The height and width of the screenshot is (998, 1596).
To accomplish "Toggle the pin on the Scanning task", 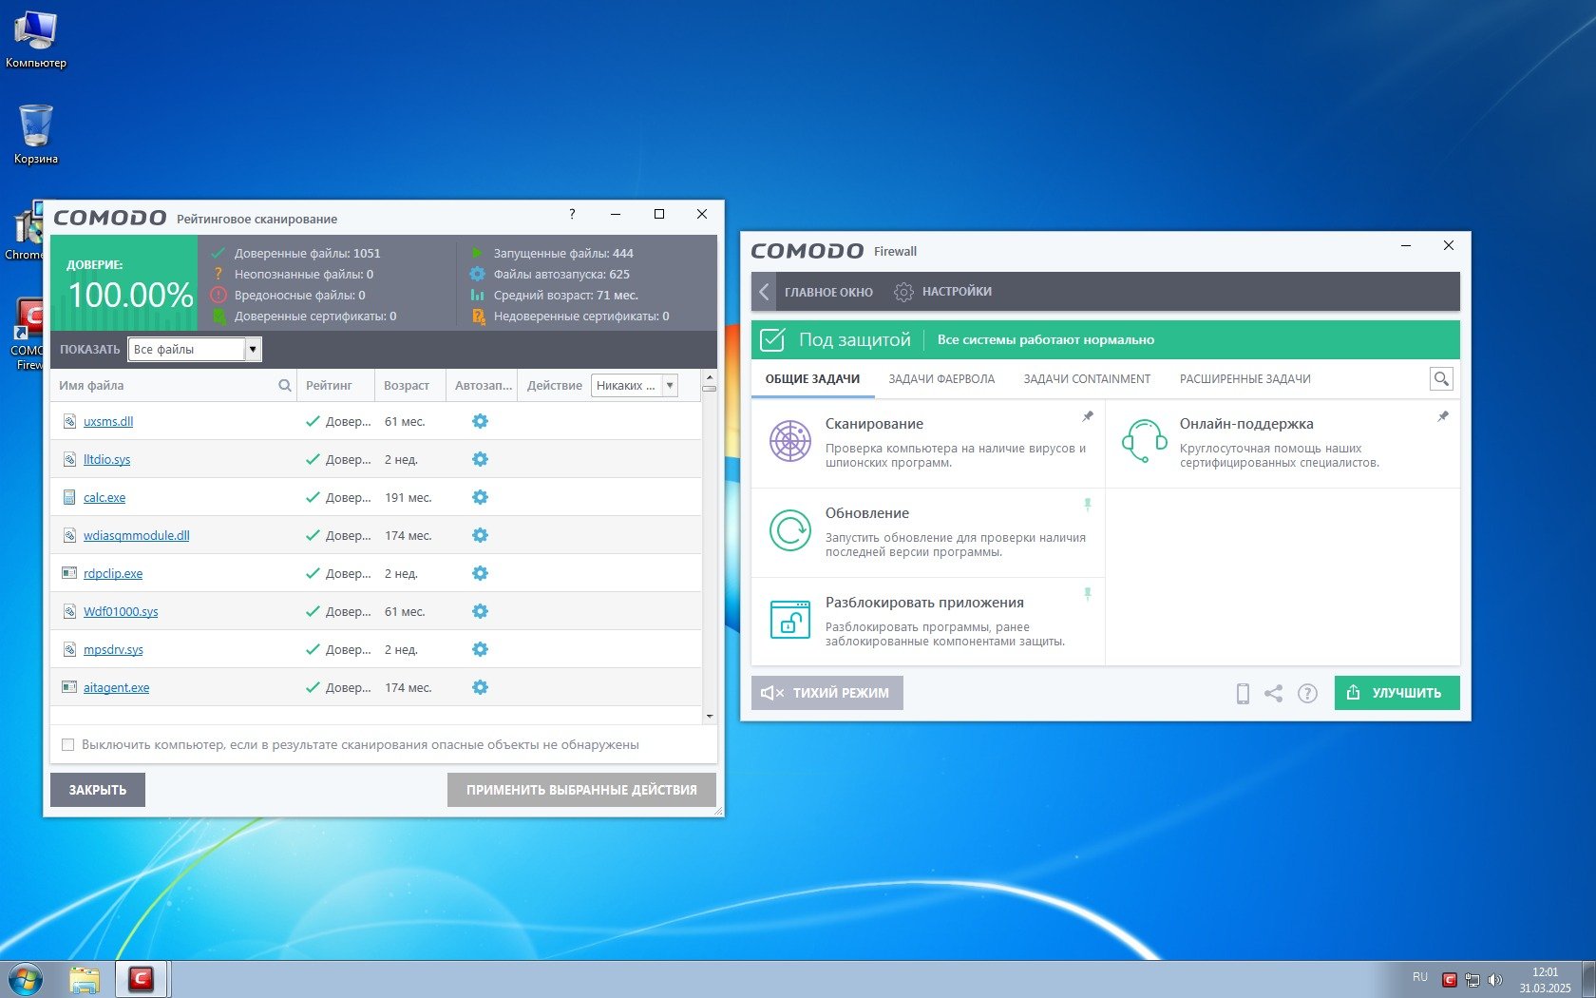I will pos(1088,416).
